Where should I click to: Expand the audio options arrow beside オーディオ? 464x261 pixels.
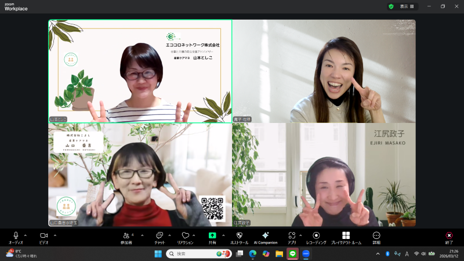(25, 235)
